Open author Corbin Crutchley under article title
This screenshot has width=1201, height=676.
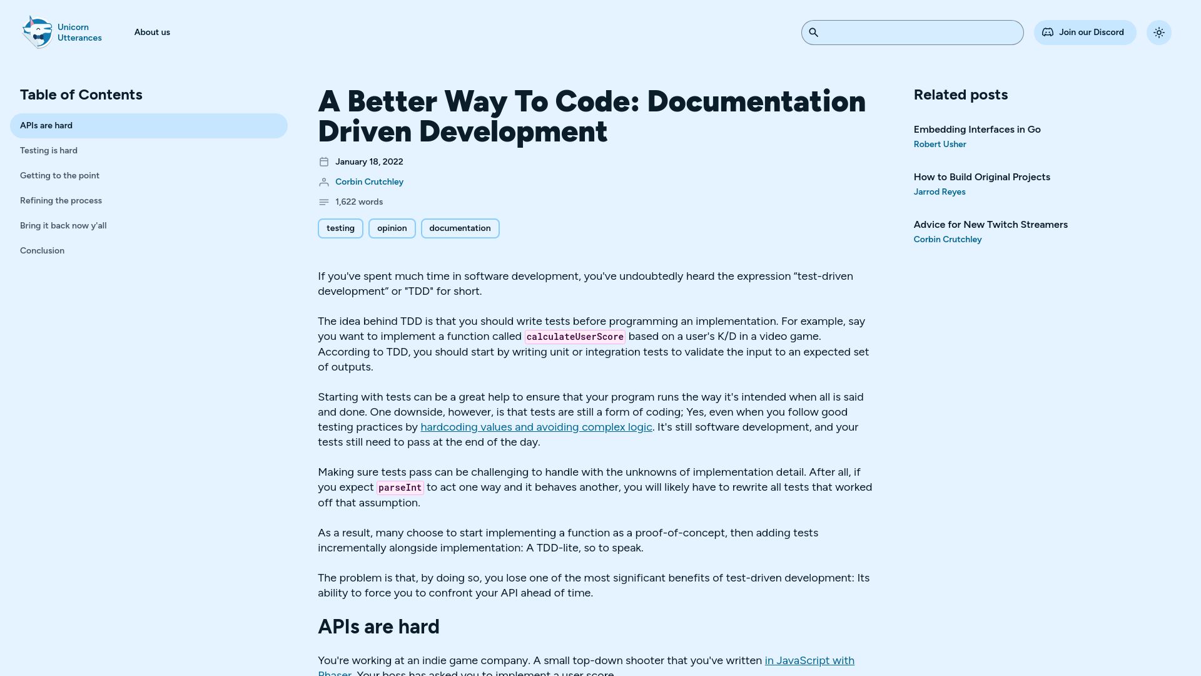pos(369,182)
